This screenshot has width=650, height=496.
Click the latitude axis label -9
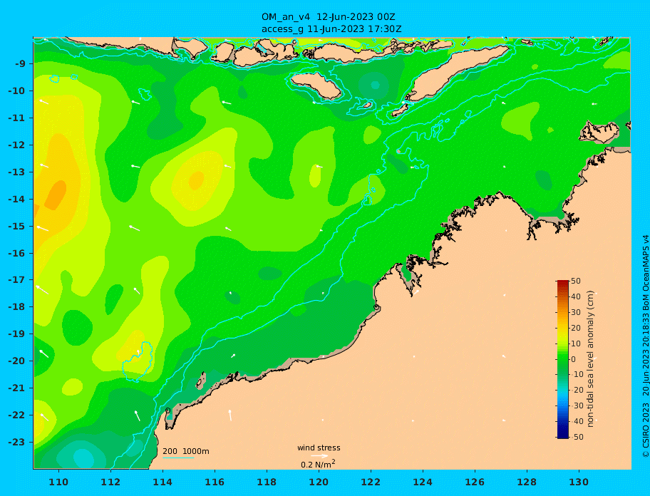pyautogui.click(x=20, y=64)
